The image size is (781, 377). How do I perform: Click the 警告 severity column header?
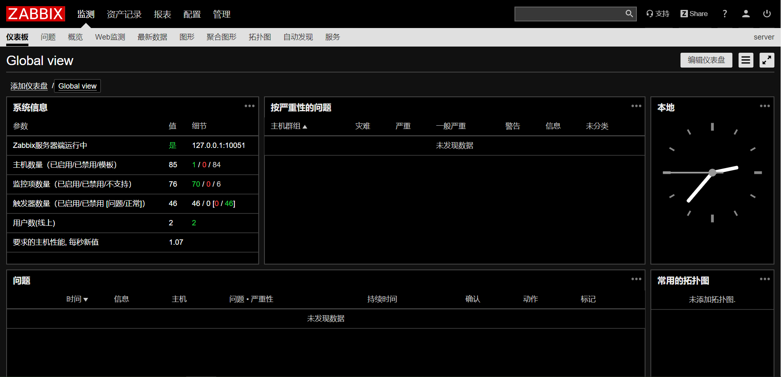(512, 126)
